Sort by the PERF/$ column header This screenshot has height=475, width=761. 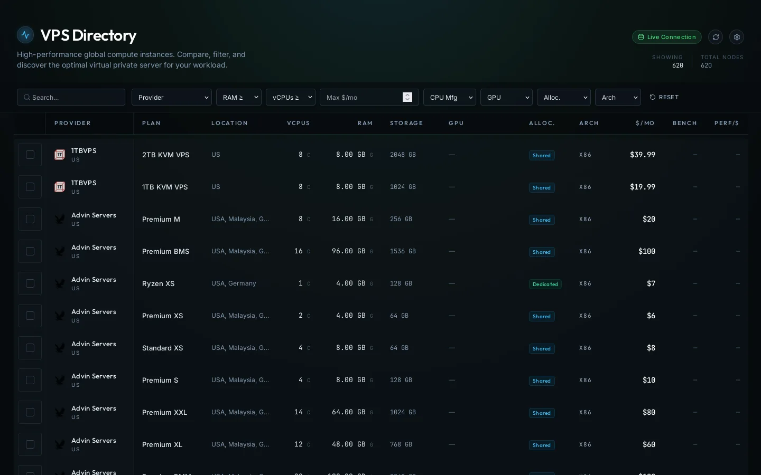[727, 123]
